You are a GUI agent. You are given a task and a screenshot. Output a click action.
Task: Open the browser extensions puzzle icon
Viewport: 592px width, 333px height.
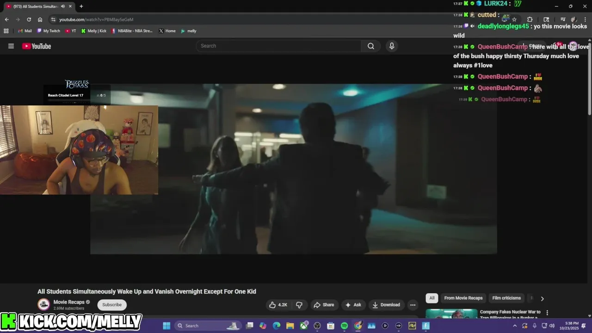point(530,19)
